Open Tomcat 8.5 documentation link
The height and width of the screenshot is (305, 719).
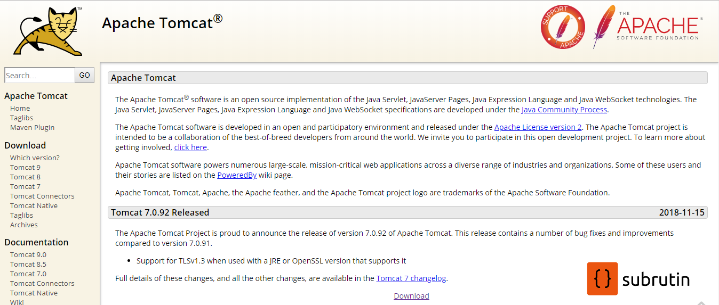tap(28, 264)
